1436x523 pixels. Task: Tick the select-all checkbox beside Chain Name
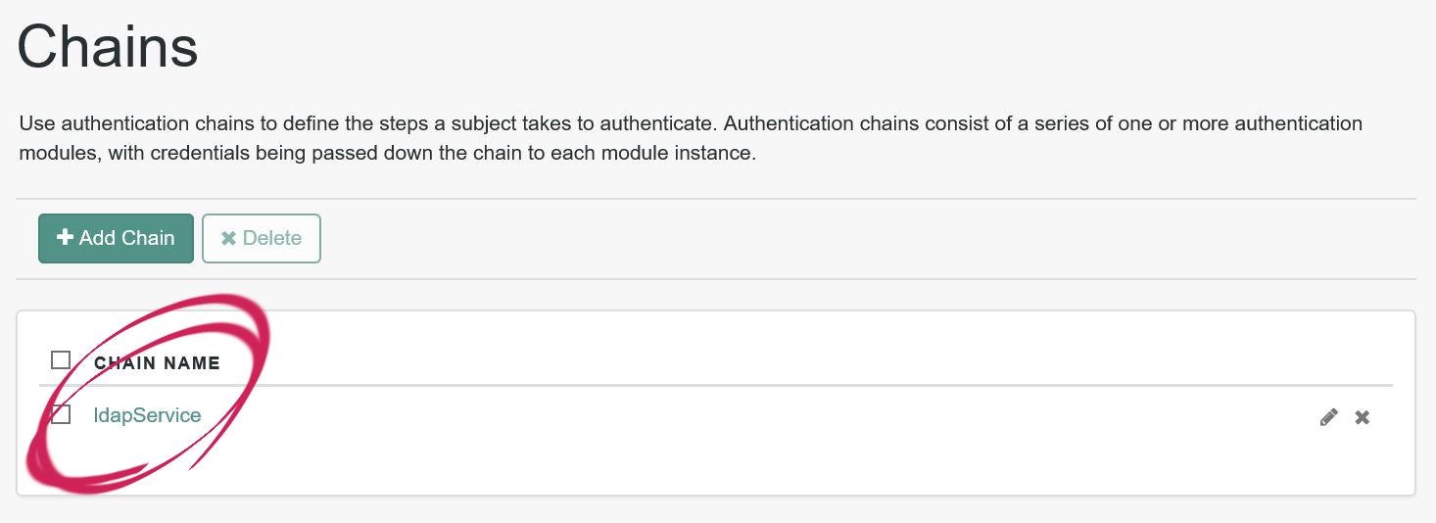[61, 360]
